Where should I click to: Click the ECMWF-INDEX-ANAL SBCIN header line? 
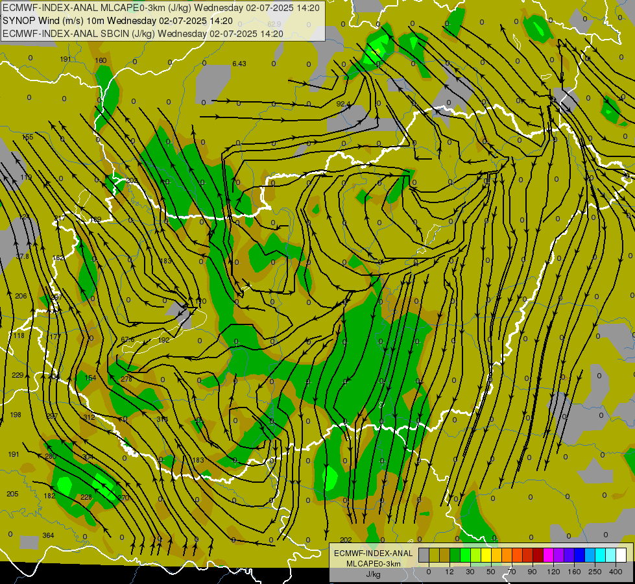143,34
